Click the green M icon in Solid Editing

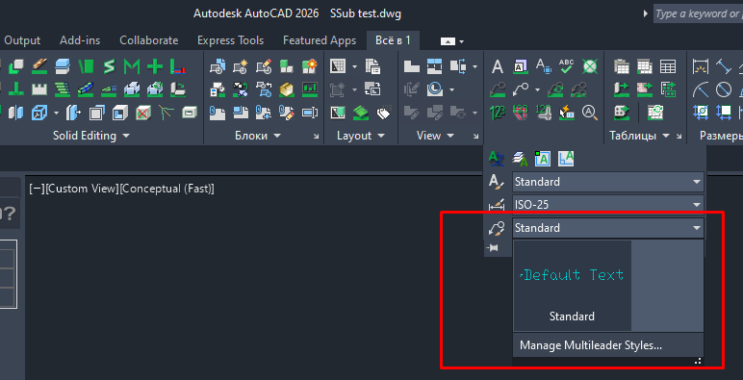pos(132,65)
